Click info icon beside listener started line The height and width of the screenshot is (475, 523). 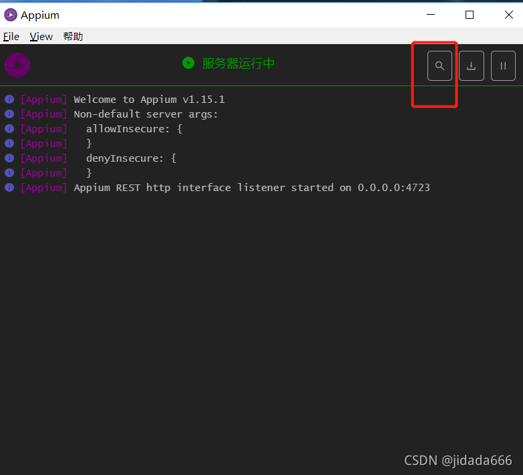[9, 188]
